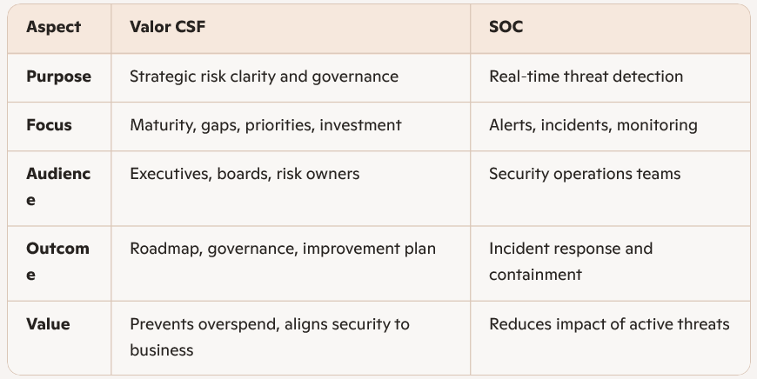
Task: Select the Focus row label
Action: point(49,125)
